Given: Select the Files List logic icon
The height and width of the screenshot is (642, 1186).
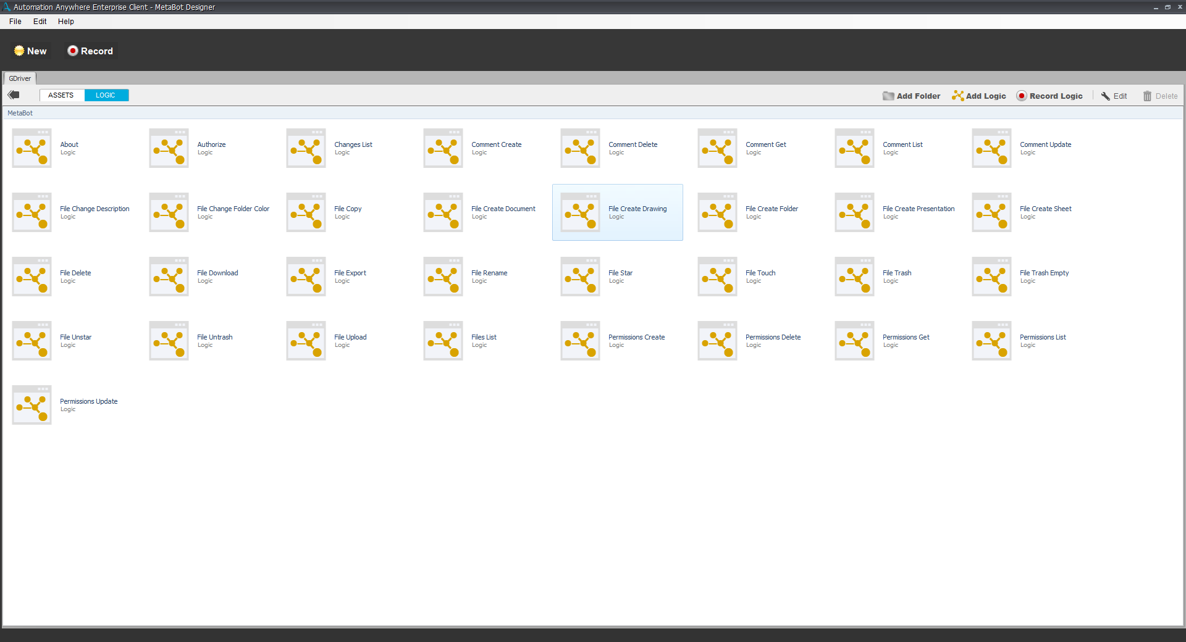Looking at the screenshot, I should coord(443,341).
